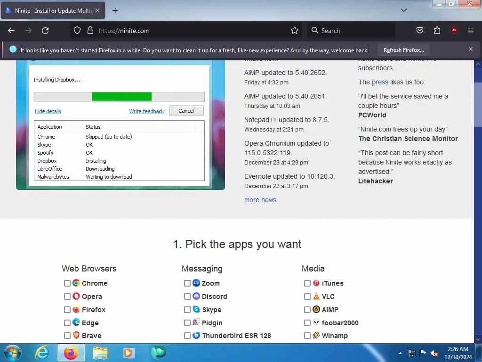Click Write feedback in the installer screenshot
Viewport: 482px width, 362px height.
[x=146, y=111]
